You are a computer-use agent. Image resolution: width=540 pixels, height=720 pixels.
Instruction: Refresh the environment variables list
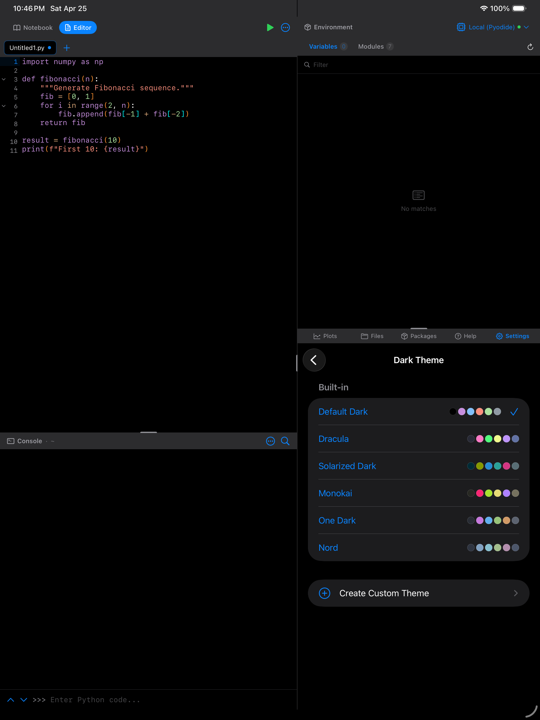530,47
